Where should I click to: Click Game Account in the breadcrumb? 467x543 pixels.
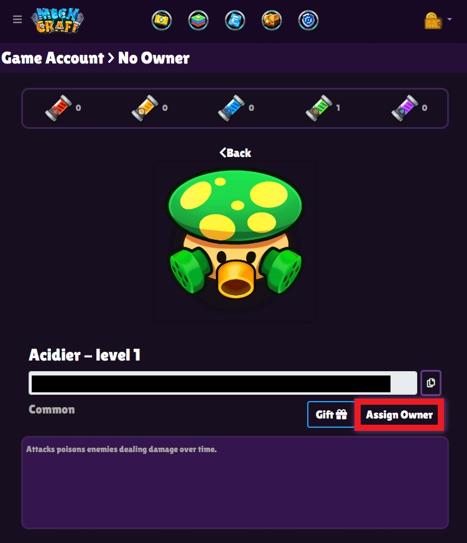point(53,58)
